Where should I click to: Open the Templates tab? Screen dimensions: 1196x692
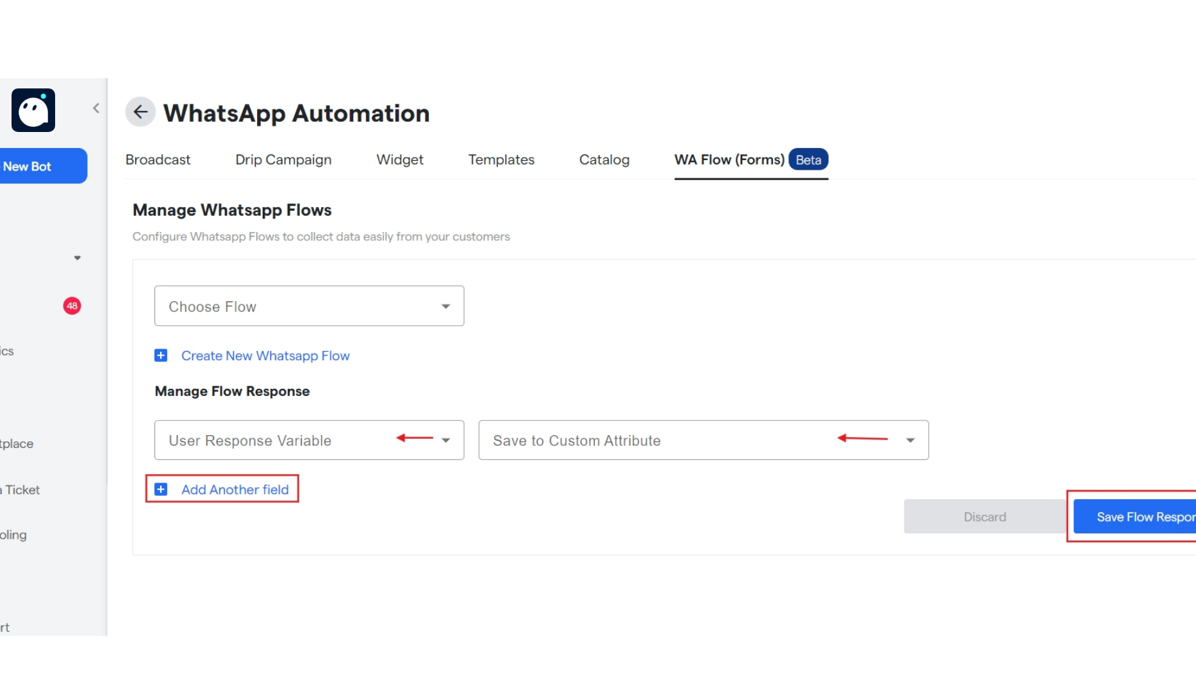click(x=501, y=160)
